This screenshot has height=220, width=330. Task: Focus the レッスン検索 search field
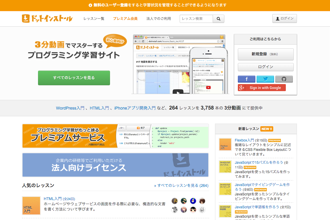196,19
